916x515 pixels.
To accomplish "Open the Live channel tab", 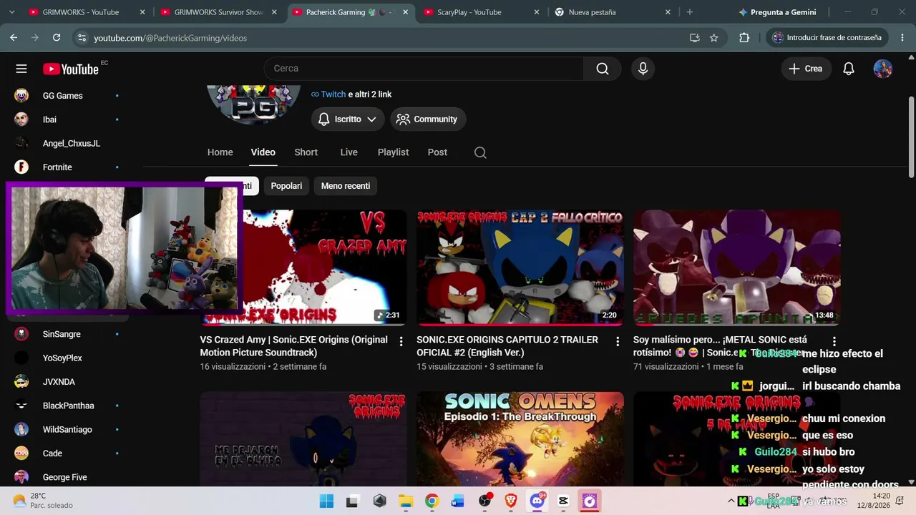I will coord(349,152).
